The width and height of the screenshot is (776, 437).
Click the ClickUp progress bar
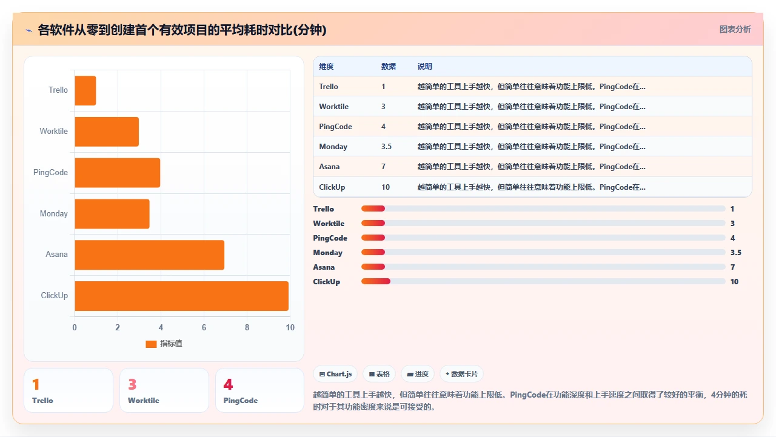point(543,281)
